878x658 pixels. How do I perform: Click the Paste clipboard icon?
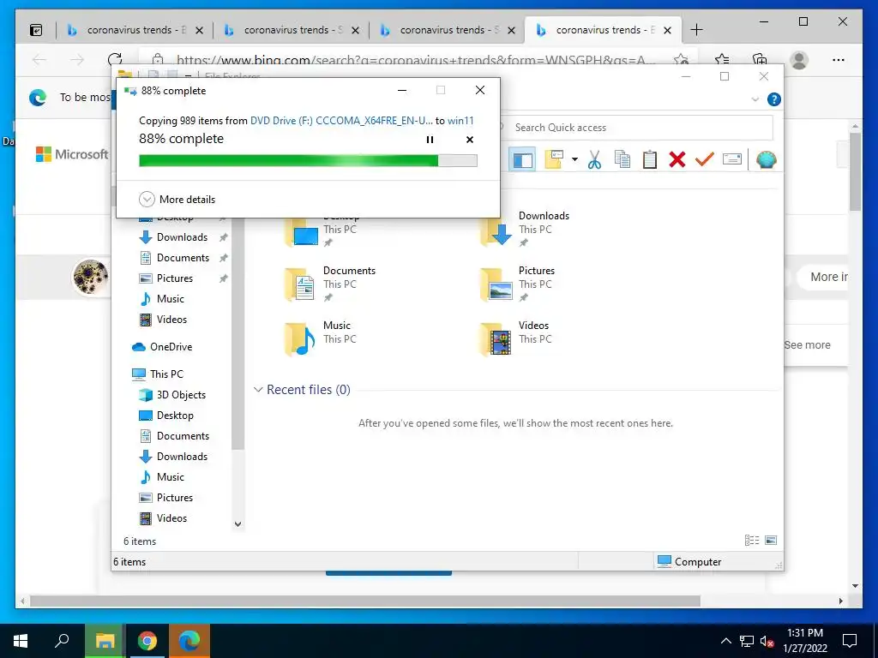point(650,160)
